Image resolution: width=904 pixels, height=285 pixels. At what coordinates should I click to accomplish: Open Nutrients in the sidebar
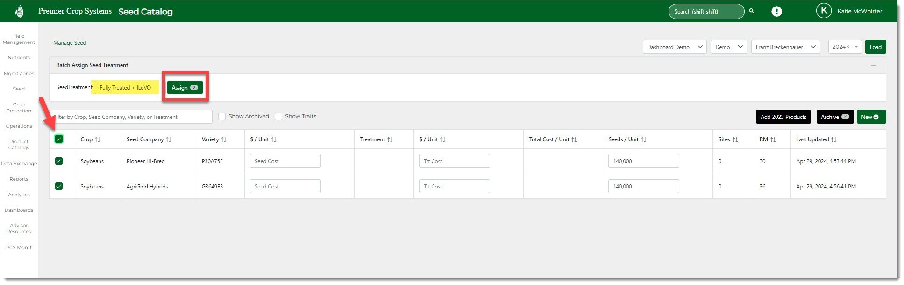pyautogui.click(x=19, y=58)
